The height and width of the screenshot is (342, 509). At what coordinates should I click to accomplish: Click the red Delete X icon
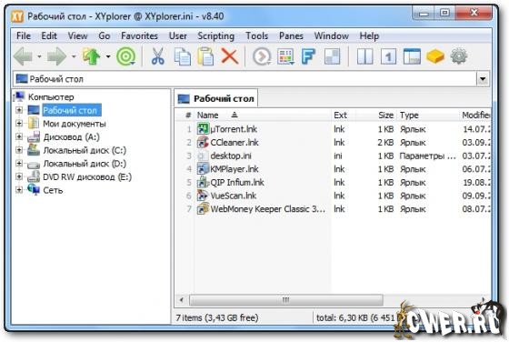tap(230, 56)
